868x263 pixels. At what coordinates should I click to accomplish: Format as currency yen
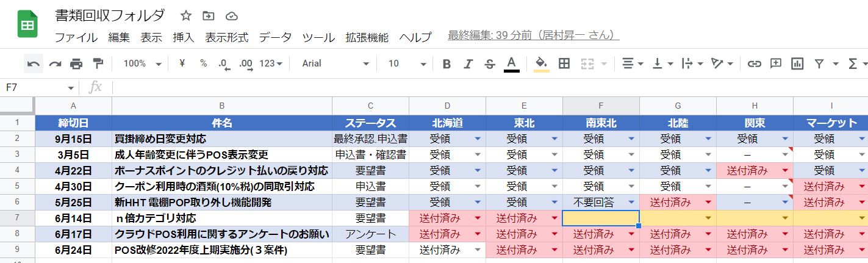pos(182,63)
